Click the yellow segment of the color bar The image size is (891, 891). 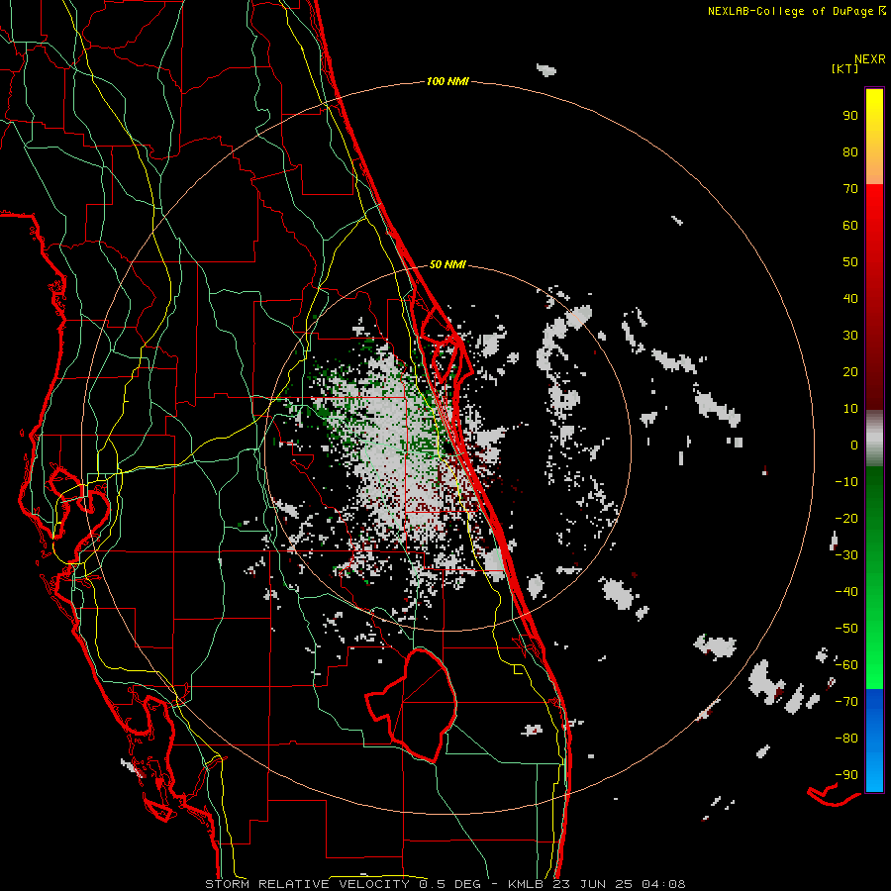[x=874, y=137]
